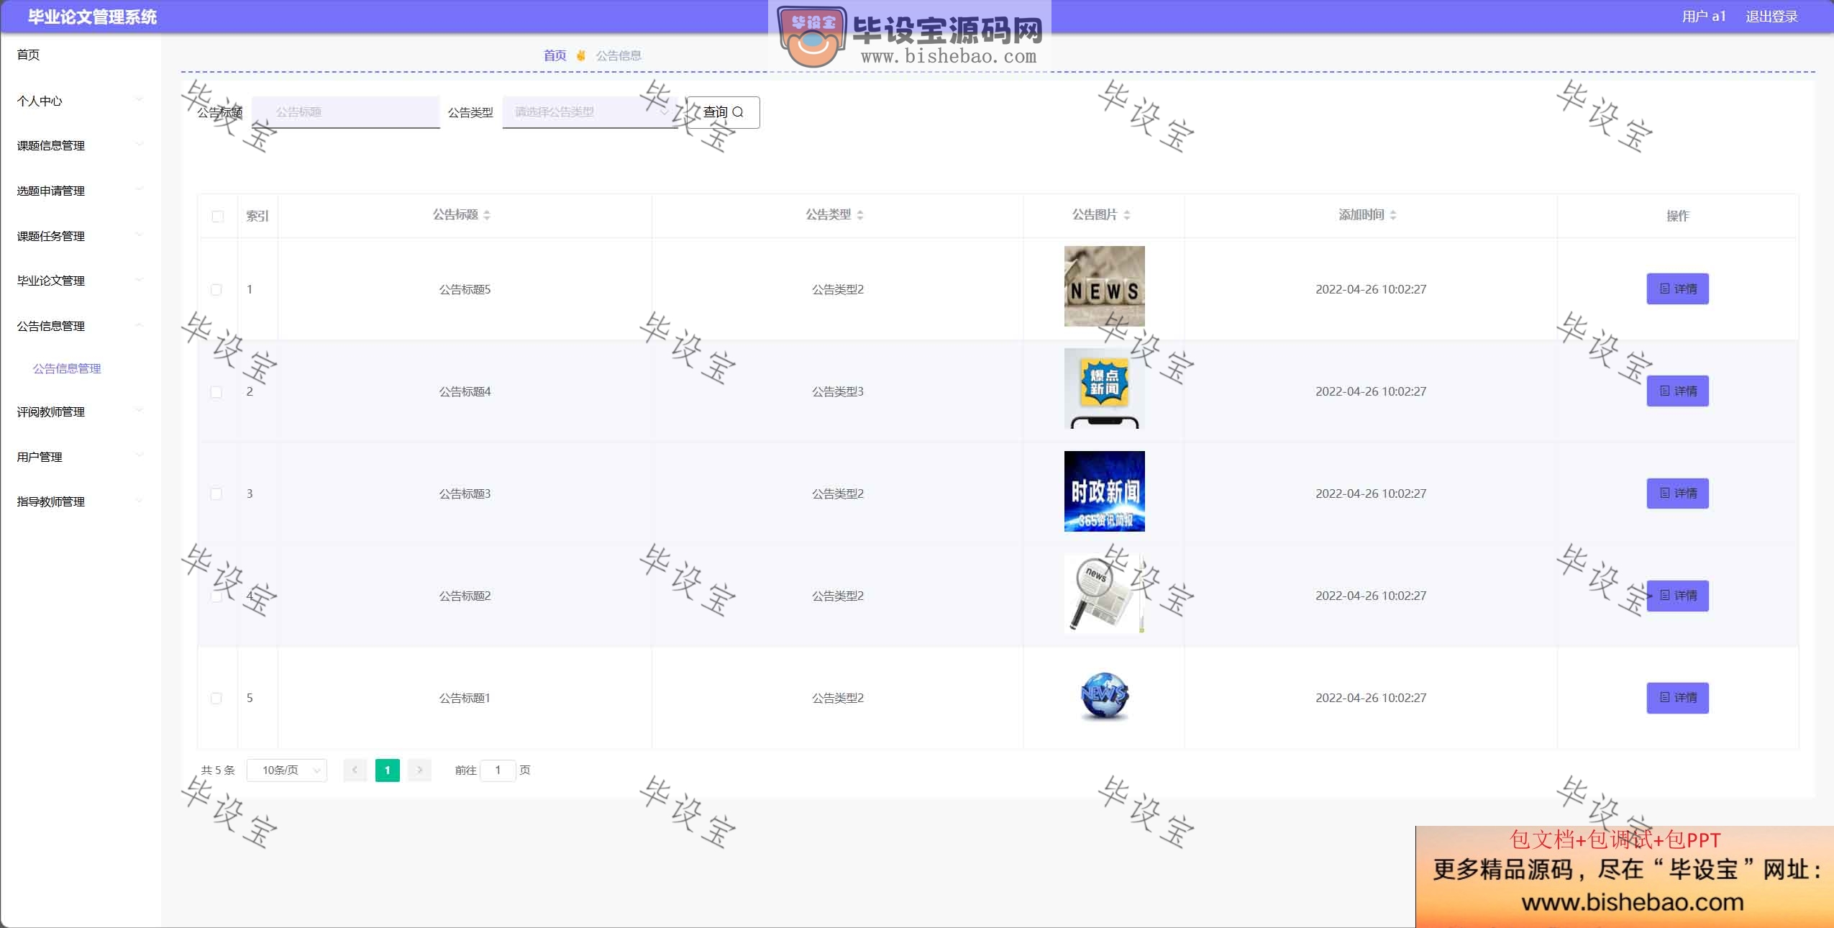The height and width of the screenshot is (928, 1834).
Task: Click the 共 5 条 total count
Action: 218,770
